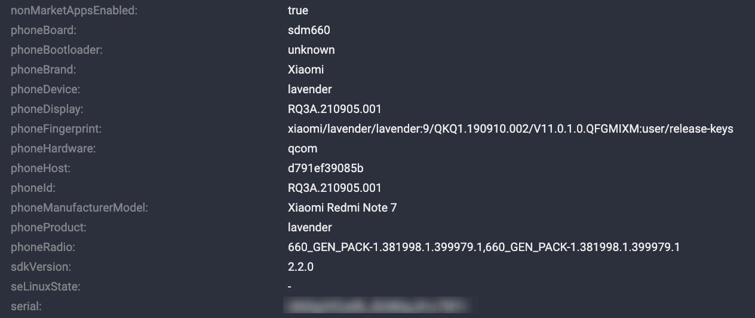Click the phoneRadio version string
Image resolution: width=755 pixels, height=318 pixels.
pos(484,247)
